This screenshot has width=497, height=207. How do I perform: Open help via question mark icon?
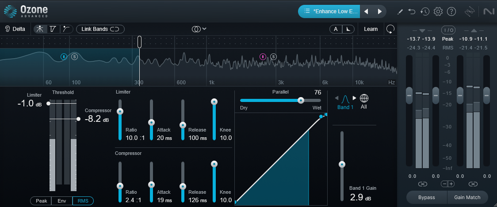(451, 11)
